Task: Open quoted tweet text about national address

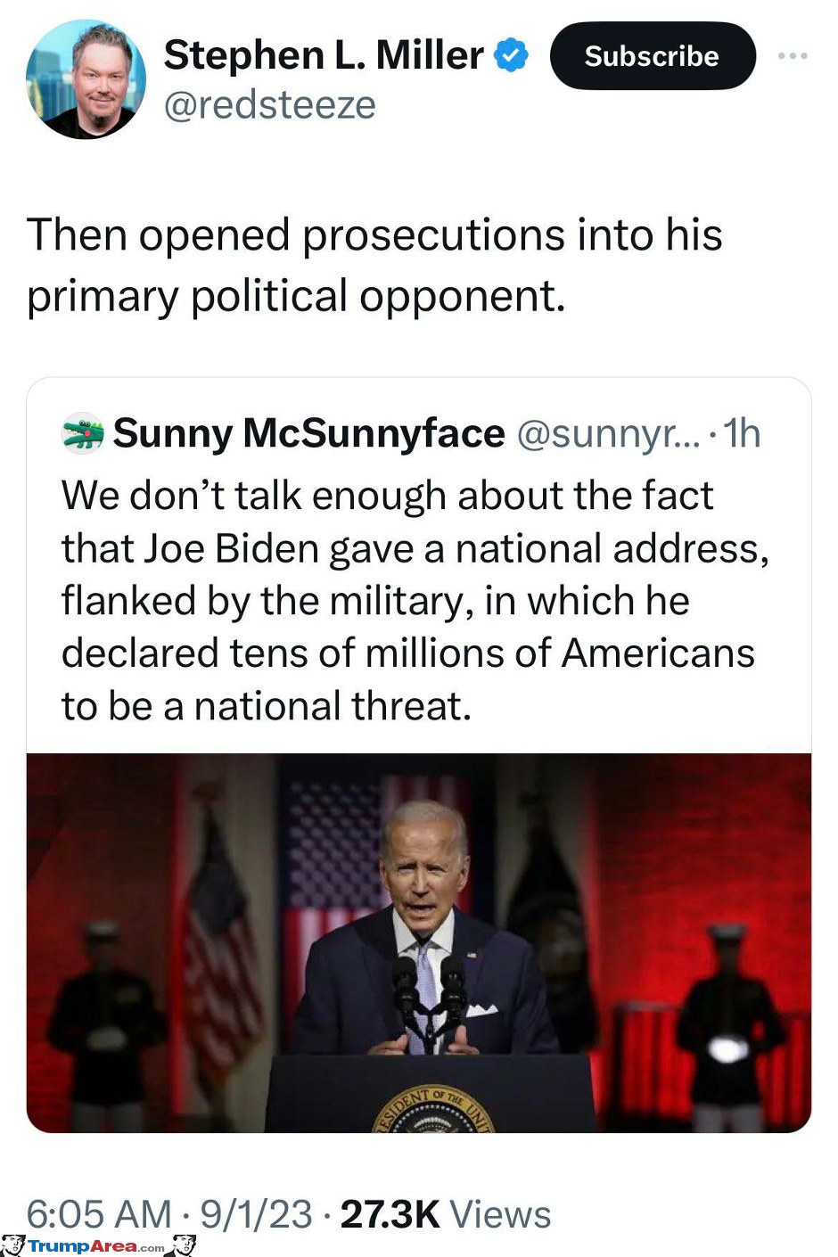Action: tap(415, 600)
